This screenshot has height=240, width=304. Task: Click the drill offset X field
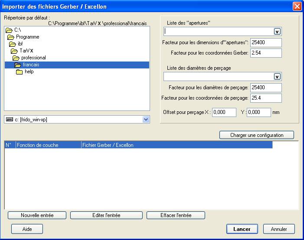point(224,112)
